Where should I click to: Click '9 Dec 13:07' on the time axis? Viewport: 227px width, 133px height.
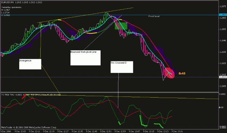click(134, 131)
